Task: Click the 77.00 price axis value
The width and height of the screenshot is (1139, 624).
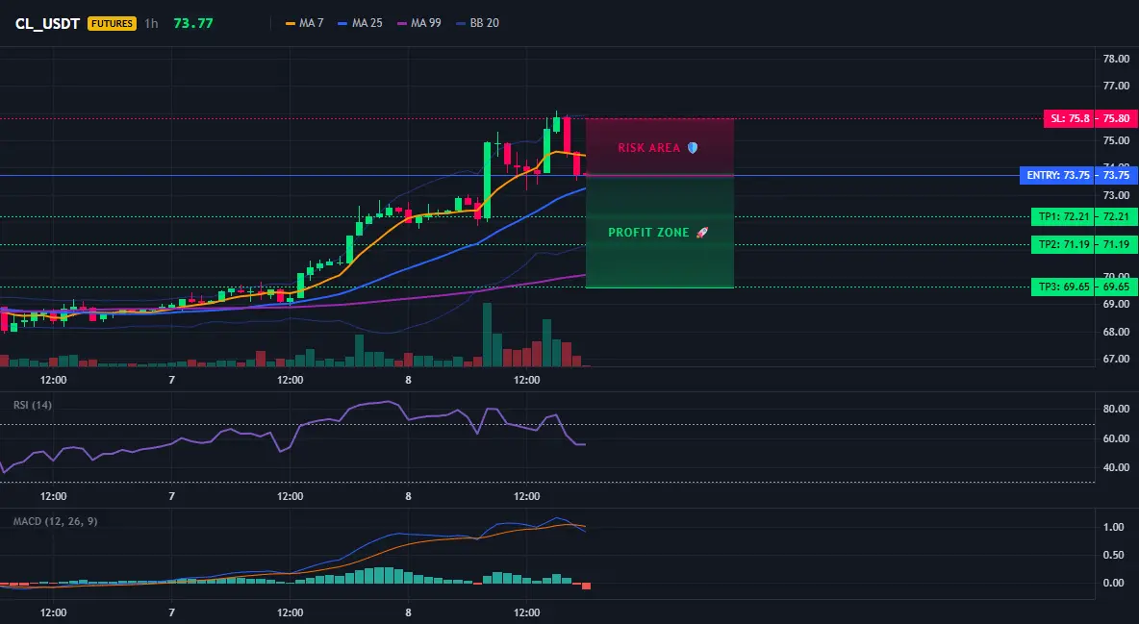Action: click(1116, 86)
